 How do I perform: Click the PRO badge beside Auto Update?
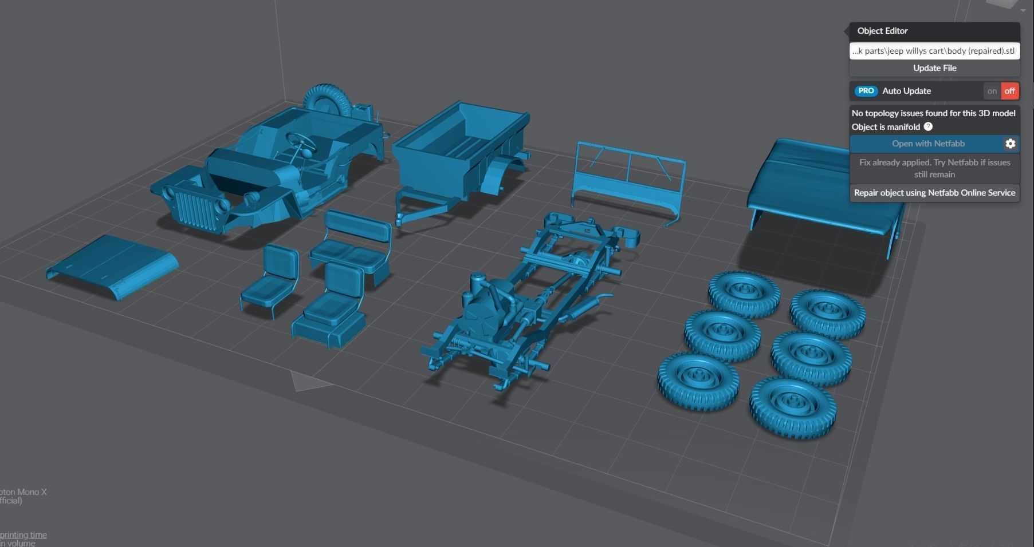[866, 91]
